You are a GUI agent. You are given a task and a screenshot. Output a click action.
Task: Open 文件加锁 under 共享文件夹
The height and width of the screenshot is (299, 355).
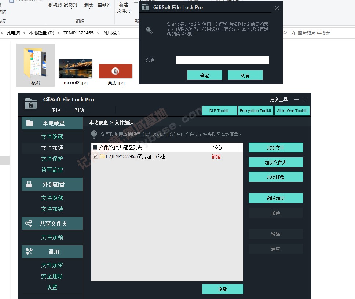click(52, 237)
